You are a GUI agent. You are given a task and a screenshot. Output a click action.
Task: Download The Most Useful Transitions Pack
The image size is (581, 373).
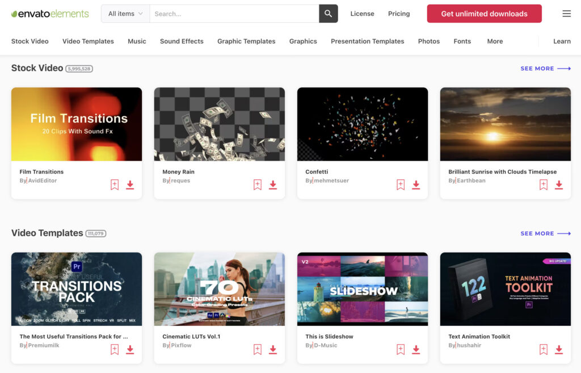pos(130,349)
